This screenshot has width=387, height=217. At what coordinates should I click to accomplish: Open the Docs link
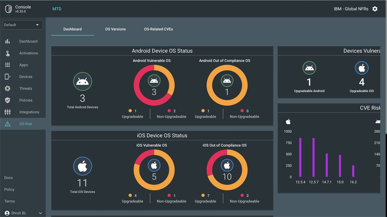tap(9, 178)
